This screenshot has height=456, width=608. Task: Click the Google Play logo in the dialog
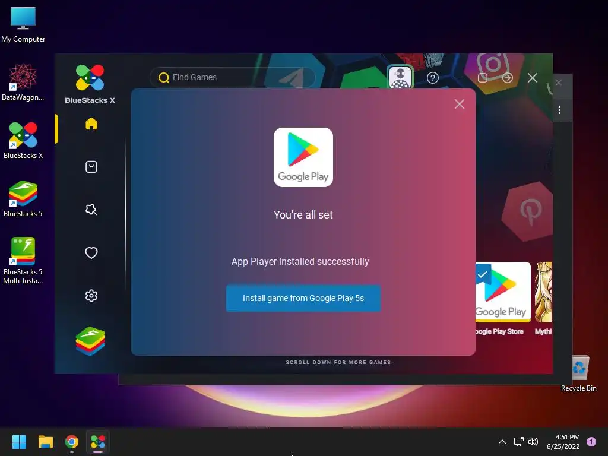(303, 157)
